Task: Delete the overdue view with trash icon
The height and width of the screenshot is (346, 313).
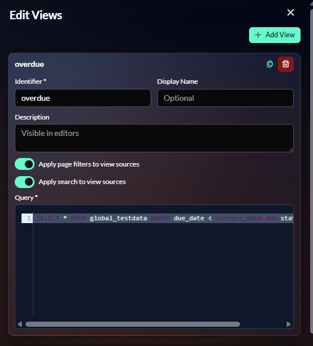Action: click(286, 64)
